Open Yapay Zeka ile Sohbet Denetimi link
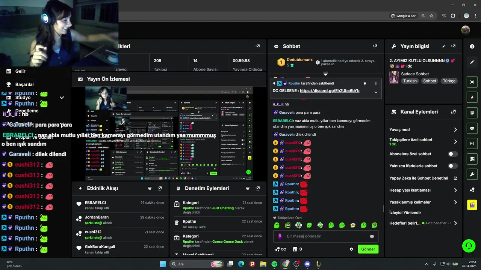The width and height of the screenshot is (481, 270). (x=423, y=178)
